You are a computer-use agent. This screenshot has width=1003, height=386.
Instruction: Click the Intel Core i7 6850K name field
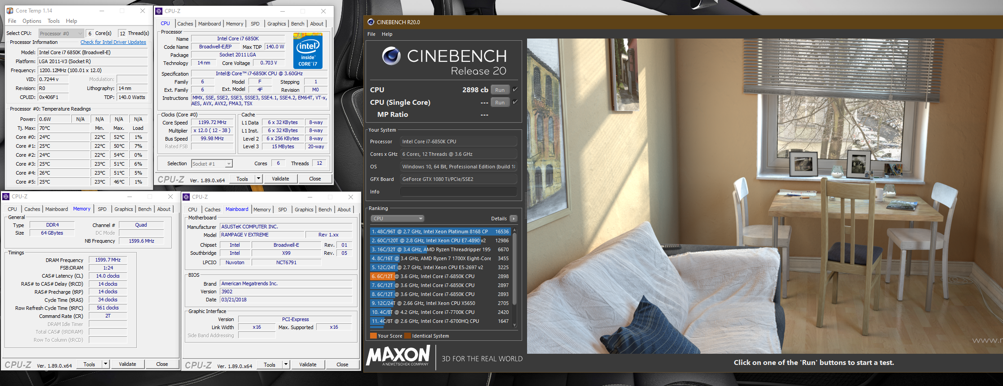238,39
